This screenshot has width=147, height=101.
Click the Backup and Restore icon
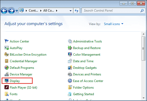click(70, 48)
